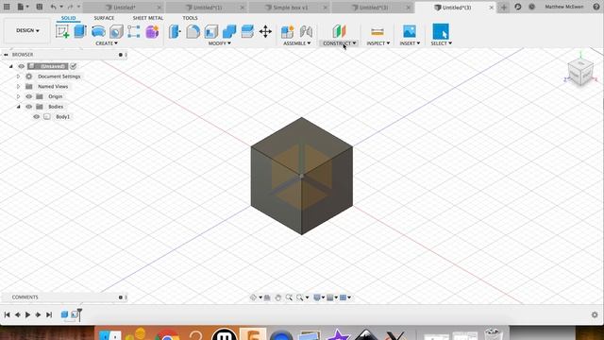Add a new design tab with plus
This screenshot has width=604, height=340.
[x=503, y=8]
